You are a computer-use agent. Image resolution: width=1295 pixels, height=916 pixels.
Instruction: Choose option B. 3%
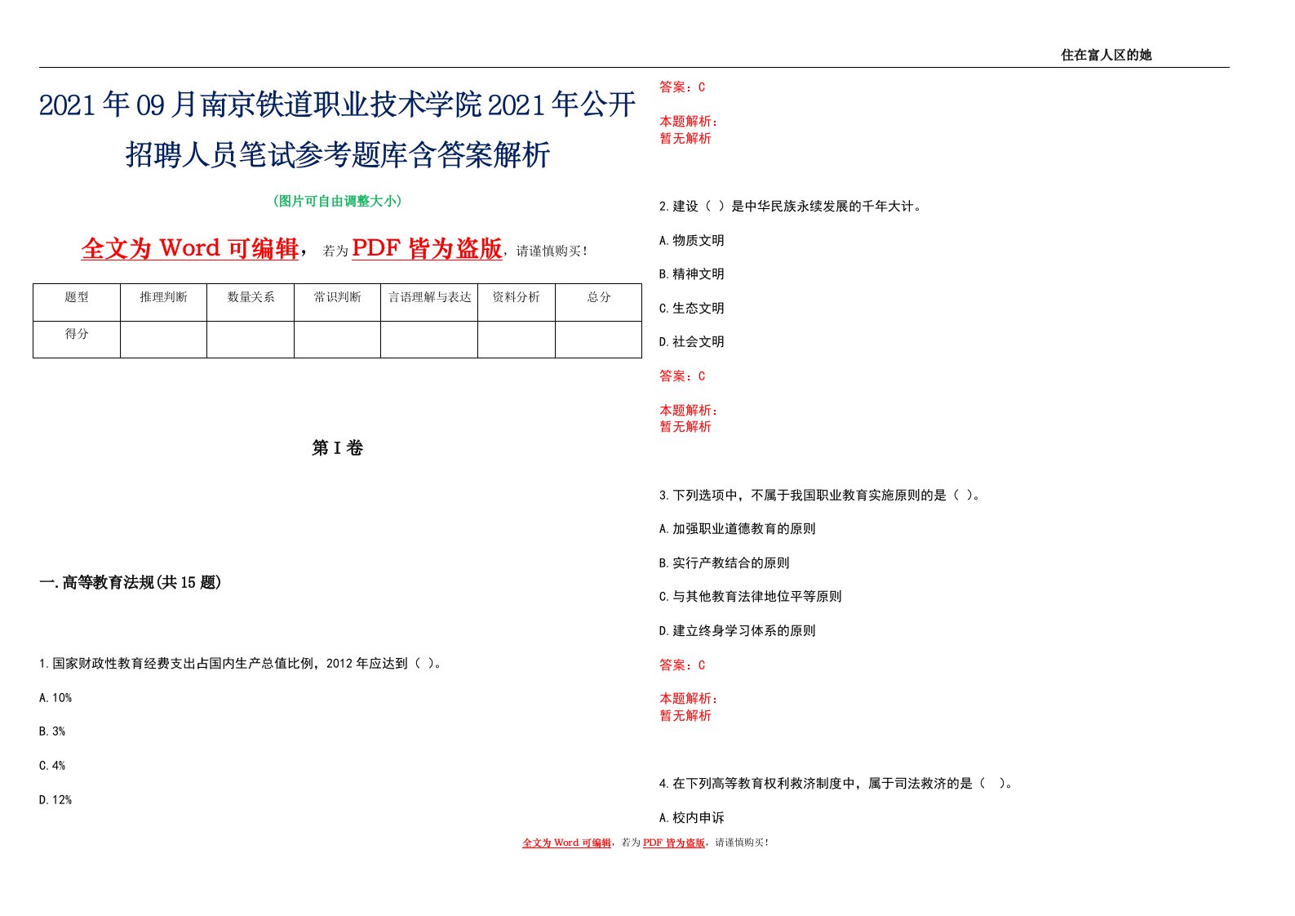click(52, 731)
